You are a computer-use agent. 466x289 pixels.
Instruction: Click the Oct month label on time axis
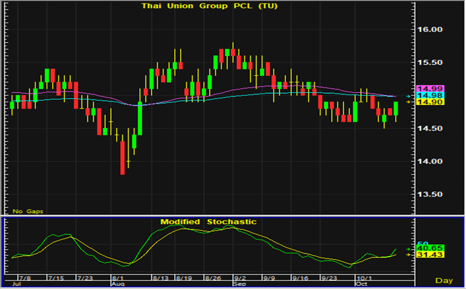(x=359, y=284)
